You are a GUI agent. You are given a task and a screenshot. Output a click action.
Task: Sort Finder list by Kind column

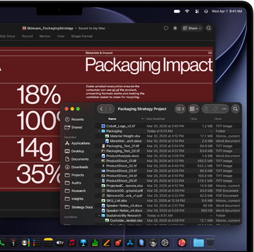(x=218, y=119)
